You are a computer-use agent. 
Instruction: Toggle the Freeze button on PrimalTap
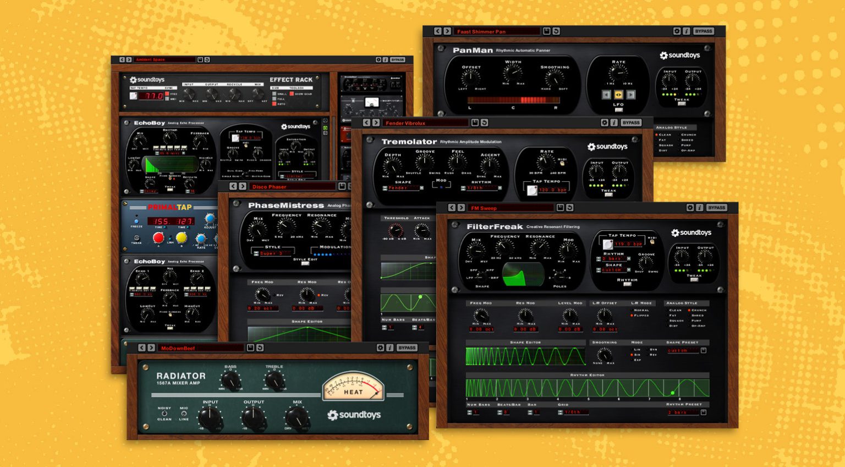tap(136, 220)
